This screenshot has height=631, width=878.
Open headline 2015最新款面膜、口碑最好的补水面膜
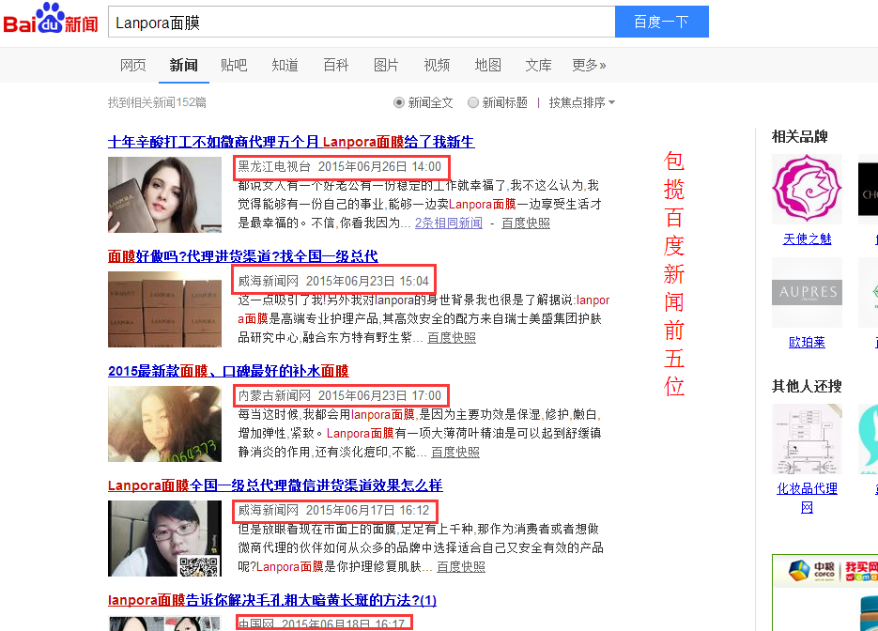click(x=228, y=371)
